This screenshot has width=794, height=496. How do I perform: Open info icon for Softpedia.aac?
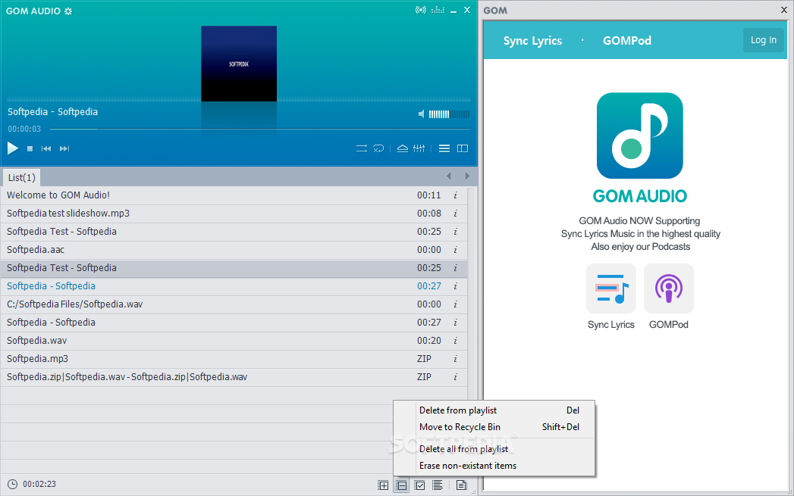click(455, 250)
